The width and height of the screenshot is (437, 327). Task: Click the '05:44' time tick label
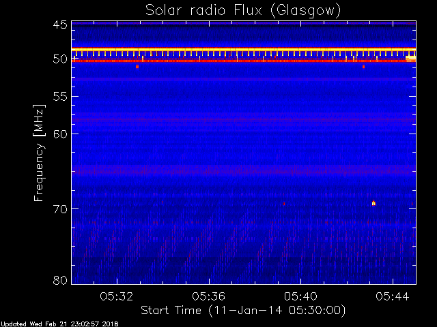coord(393,296)
